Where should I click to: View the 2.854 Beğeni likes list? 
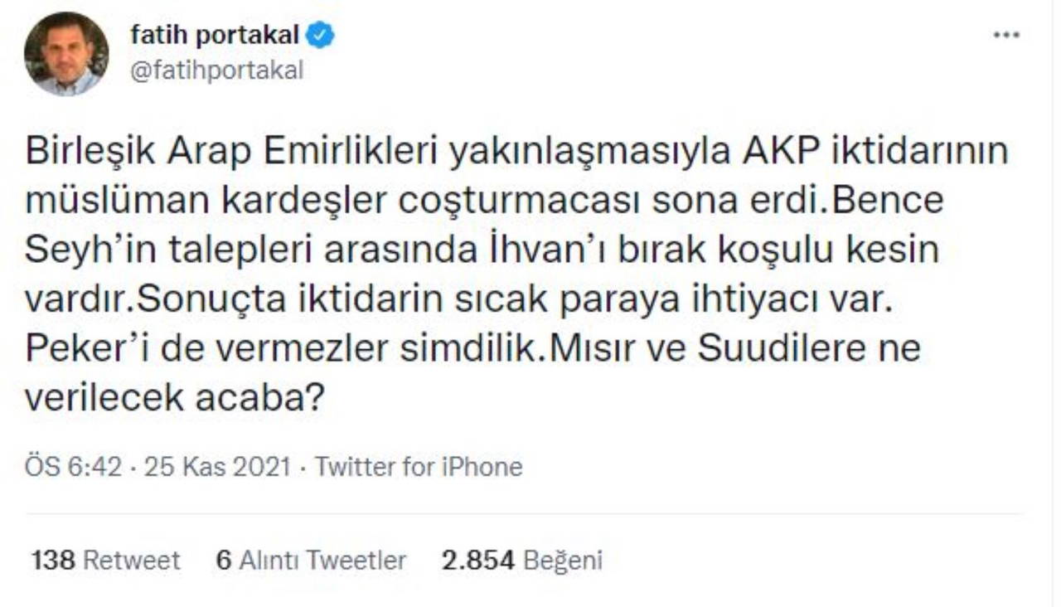pyautogui.click(x=522, y=561)
